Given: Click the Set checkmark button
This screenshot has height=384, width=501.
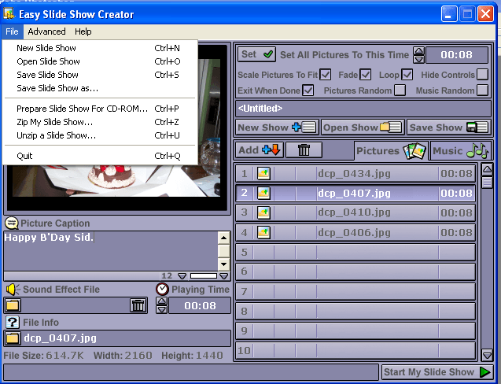Looking at the screenshot, I should pos(256,54).
